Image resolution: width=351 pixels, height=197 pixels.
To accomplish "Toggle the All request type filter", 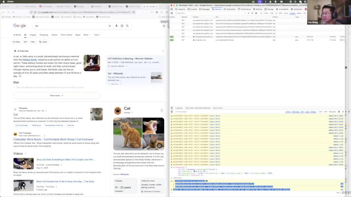I will (x=261, y=13).
